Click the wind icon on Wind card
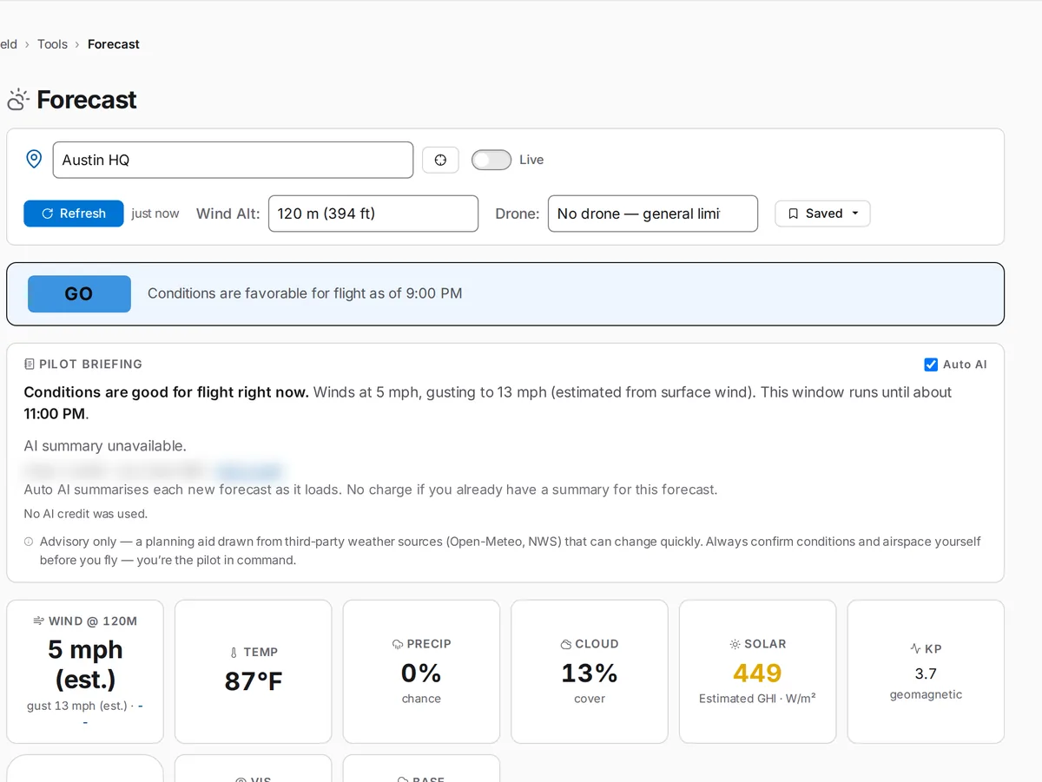Image resolution: width=1042 pixels, height=782 pixels. click(38, 621)
